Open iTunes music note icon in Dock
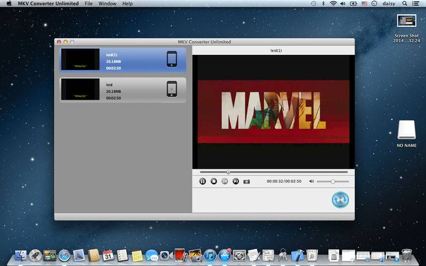The width and height of the screenshot is (426, 266). pyautogui.click(x=210, y=256)
